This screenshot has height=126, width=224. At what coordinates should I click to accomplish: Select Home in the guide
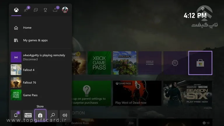click(x=27, y=28)
